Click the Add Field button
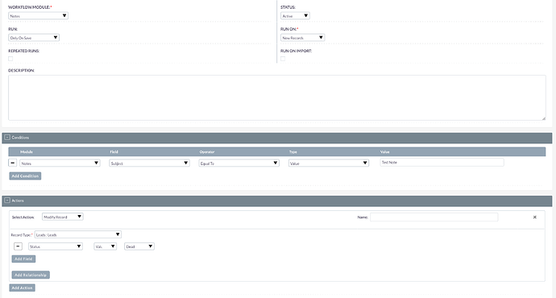 click(23, 259)
